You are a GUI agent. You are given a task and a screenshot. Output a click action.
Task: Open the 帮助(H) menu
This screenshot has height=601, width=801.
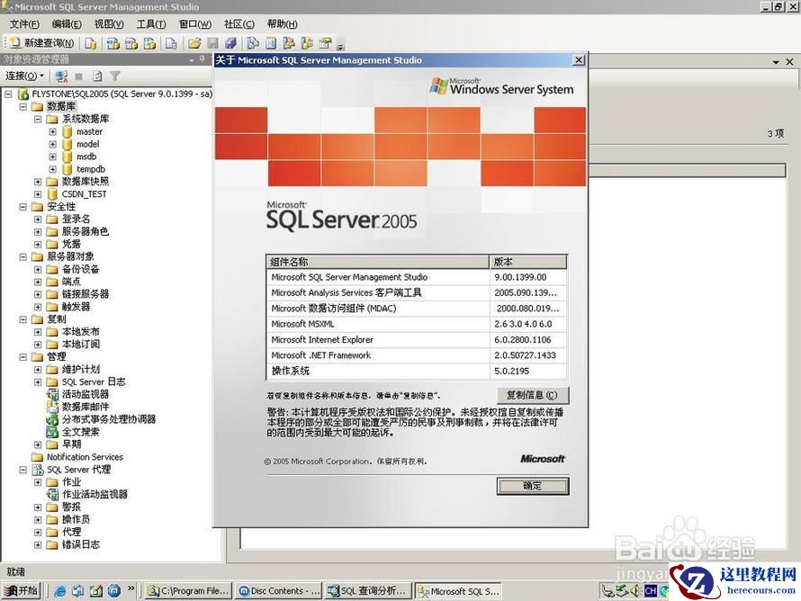pyautogui.click(x=282, y=24)
